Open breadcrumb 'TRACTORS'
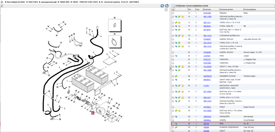This screenshot has width=275, height=132. coord(33,2)
